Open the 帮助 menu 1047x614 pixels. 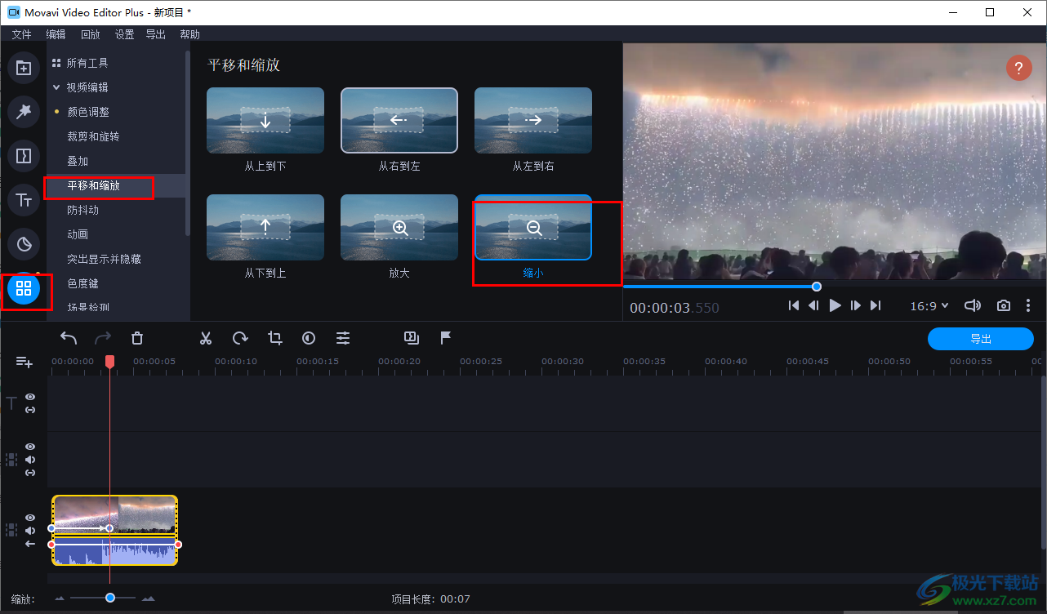(x=189, y=34)
